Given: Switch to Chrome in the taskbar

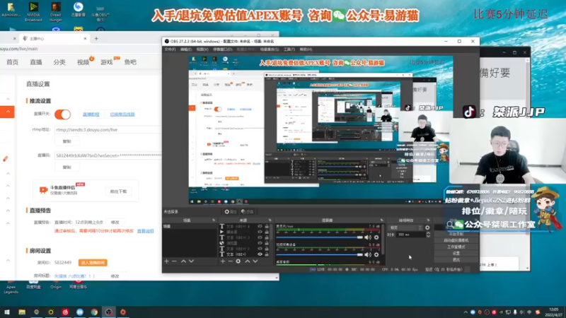Looking at the screenshot, I should (94, 312).
